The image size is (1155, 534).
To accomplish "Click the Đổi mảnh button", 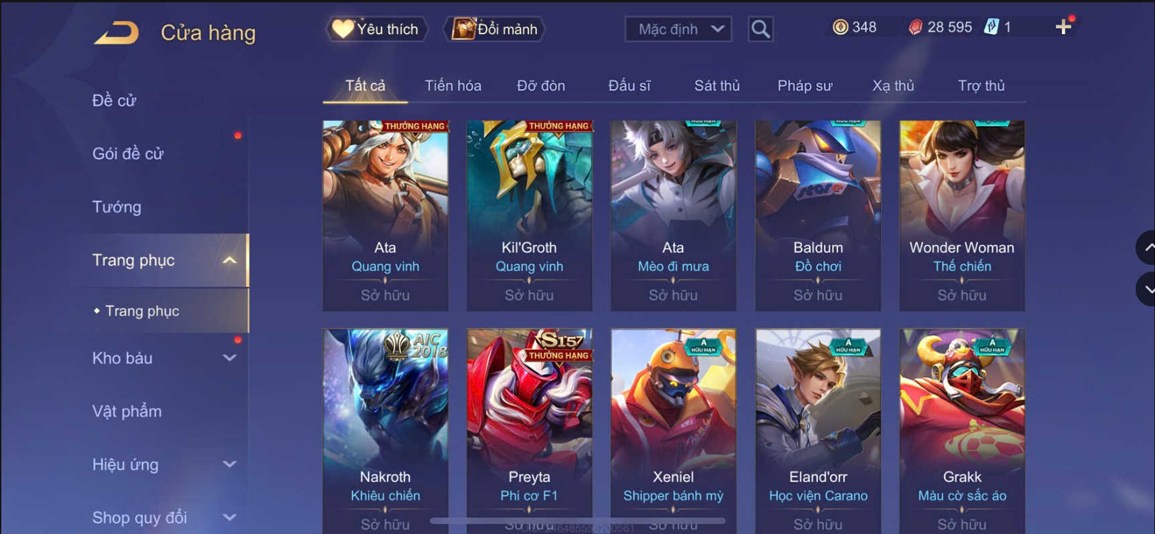I will pyautogui.click(x=495, y=29).
